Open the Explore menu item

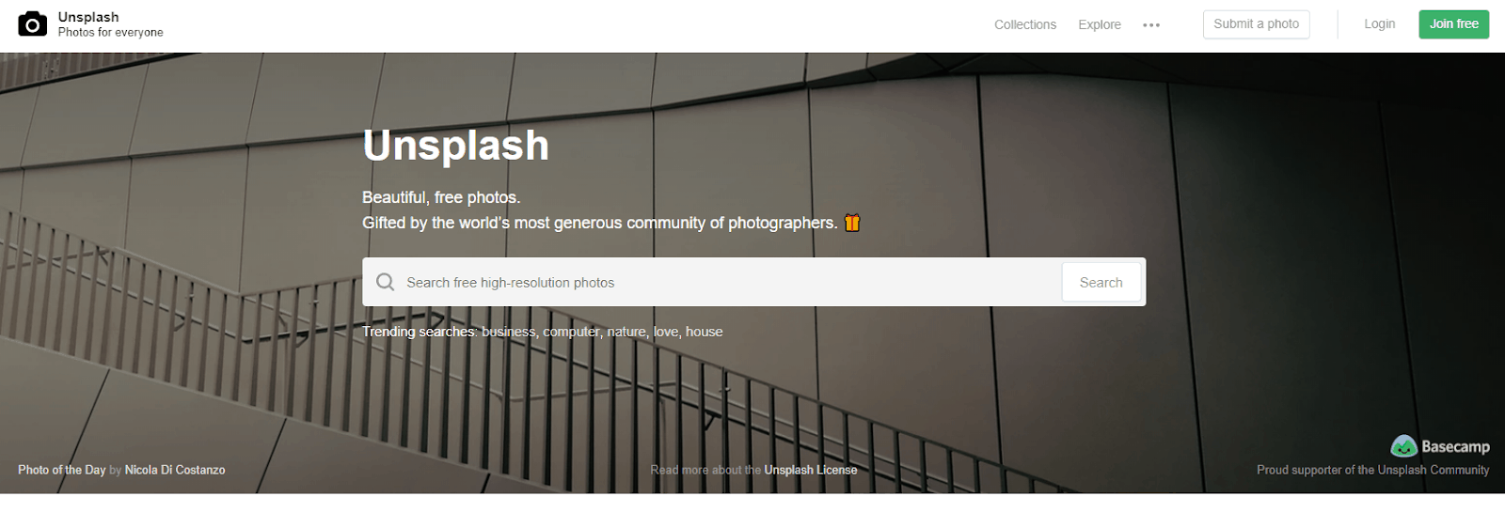pyautogui.click(x=1100, y=24)
